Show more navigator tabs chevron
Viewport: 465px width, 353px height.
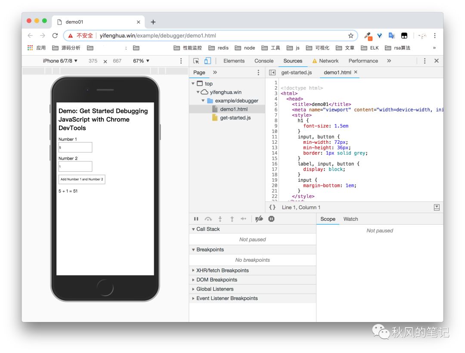pyautogui.click(x=215, y=73)
